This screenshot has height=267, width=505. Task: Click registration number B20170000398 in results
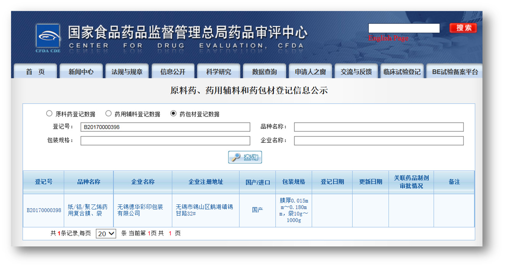coord(44,210)
